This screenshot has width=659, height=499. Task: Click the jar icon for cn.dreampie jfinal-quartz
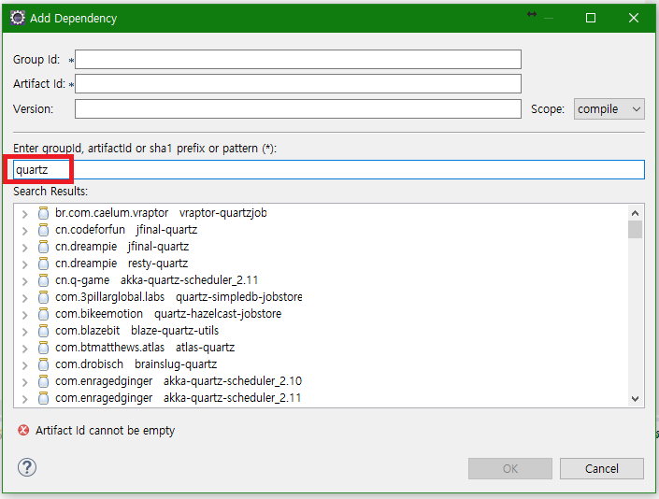pos(43,247)
